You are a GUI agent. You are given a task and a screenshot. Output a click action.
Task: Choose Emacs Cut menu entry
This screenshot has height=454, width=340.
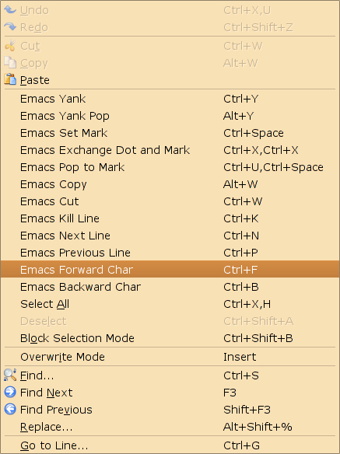click(x=170, y=201)
